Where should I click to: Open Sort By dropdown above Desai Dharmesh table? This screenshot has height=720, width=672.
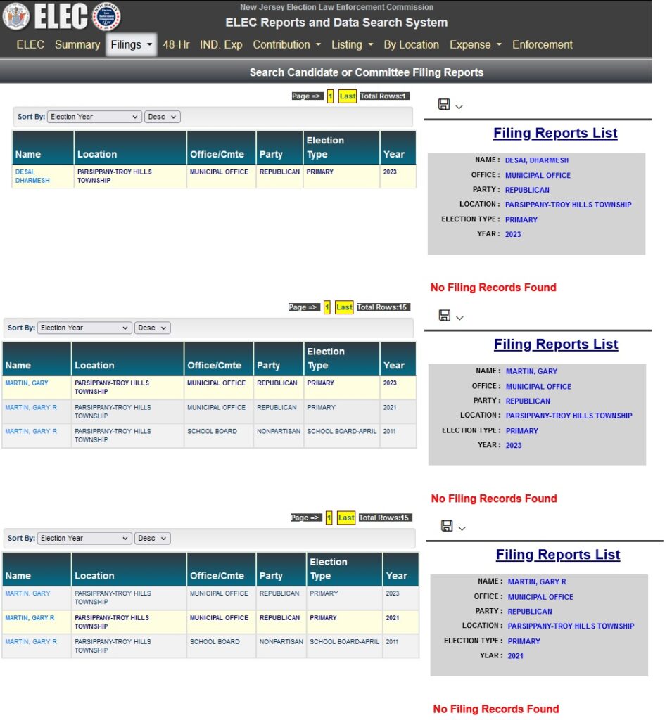(95, 117)
